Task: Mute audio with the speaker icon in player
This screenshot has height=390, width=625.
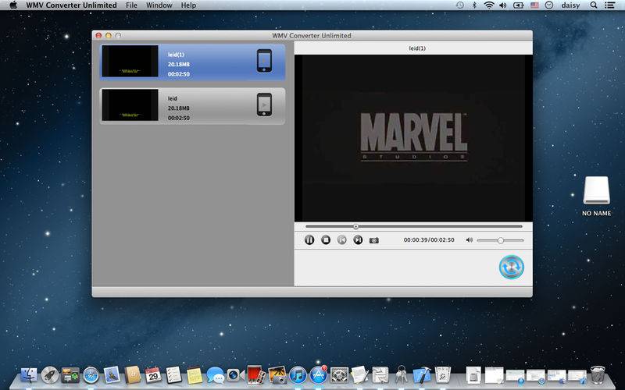Action: [x=470, y=240]
